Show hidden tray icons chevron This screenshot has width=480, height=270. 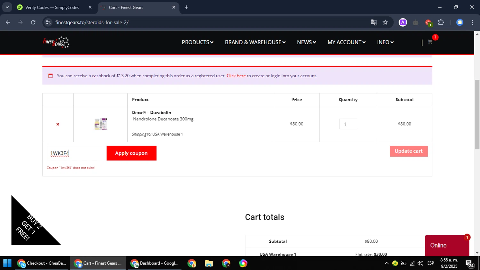tap(387, 263)
